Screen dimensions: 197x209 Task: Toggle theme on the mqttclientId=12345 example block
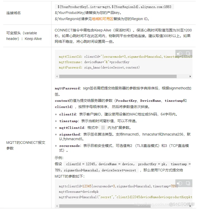coord(179,183)
